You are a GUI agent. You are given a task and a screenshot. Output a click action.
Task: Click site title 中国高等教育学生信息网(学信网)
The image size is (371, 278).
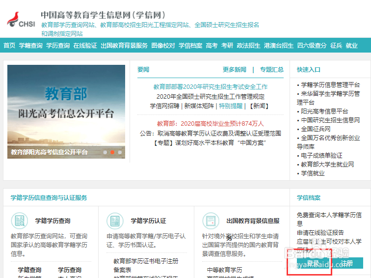click(103, 15)
